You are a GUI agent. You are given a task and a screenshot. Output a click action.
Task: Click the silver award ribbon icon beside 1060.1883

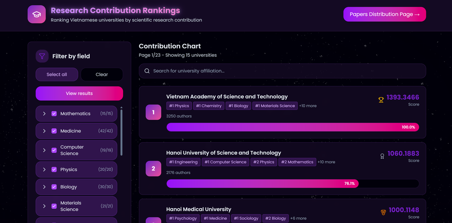(x=382, y=156)
